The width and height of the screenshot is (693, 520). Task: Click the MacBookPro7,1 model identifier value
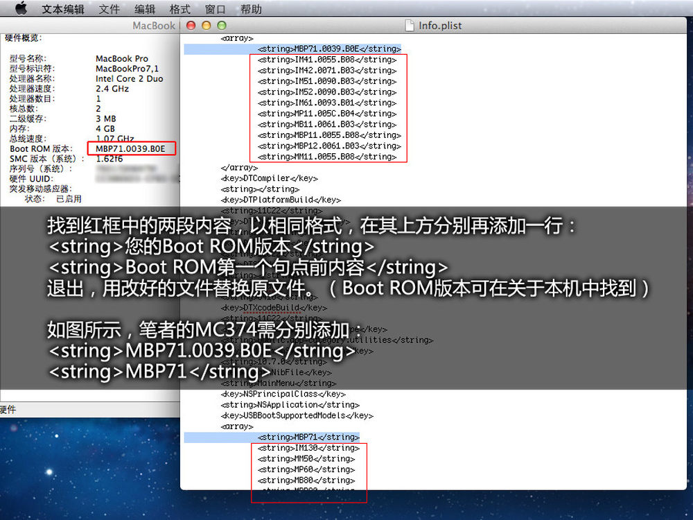128,69
